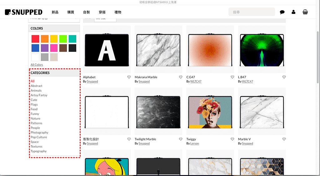
Task: Open the Lerson designer link
Action: pyautogui.click(x=194, y=143)
